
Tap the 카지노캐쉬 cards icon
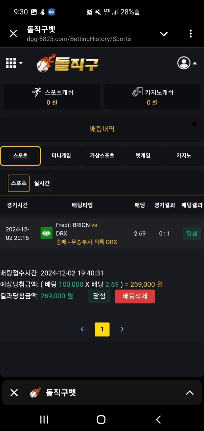pos(137,92)
